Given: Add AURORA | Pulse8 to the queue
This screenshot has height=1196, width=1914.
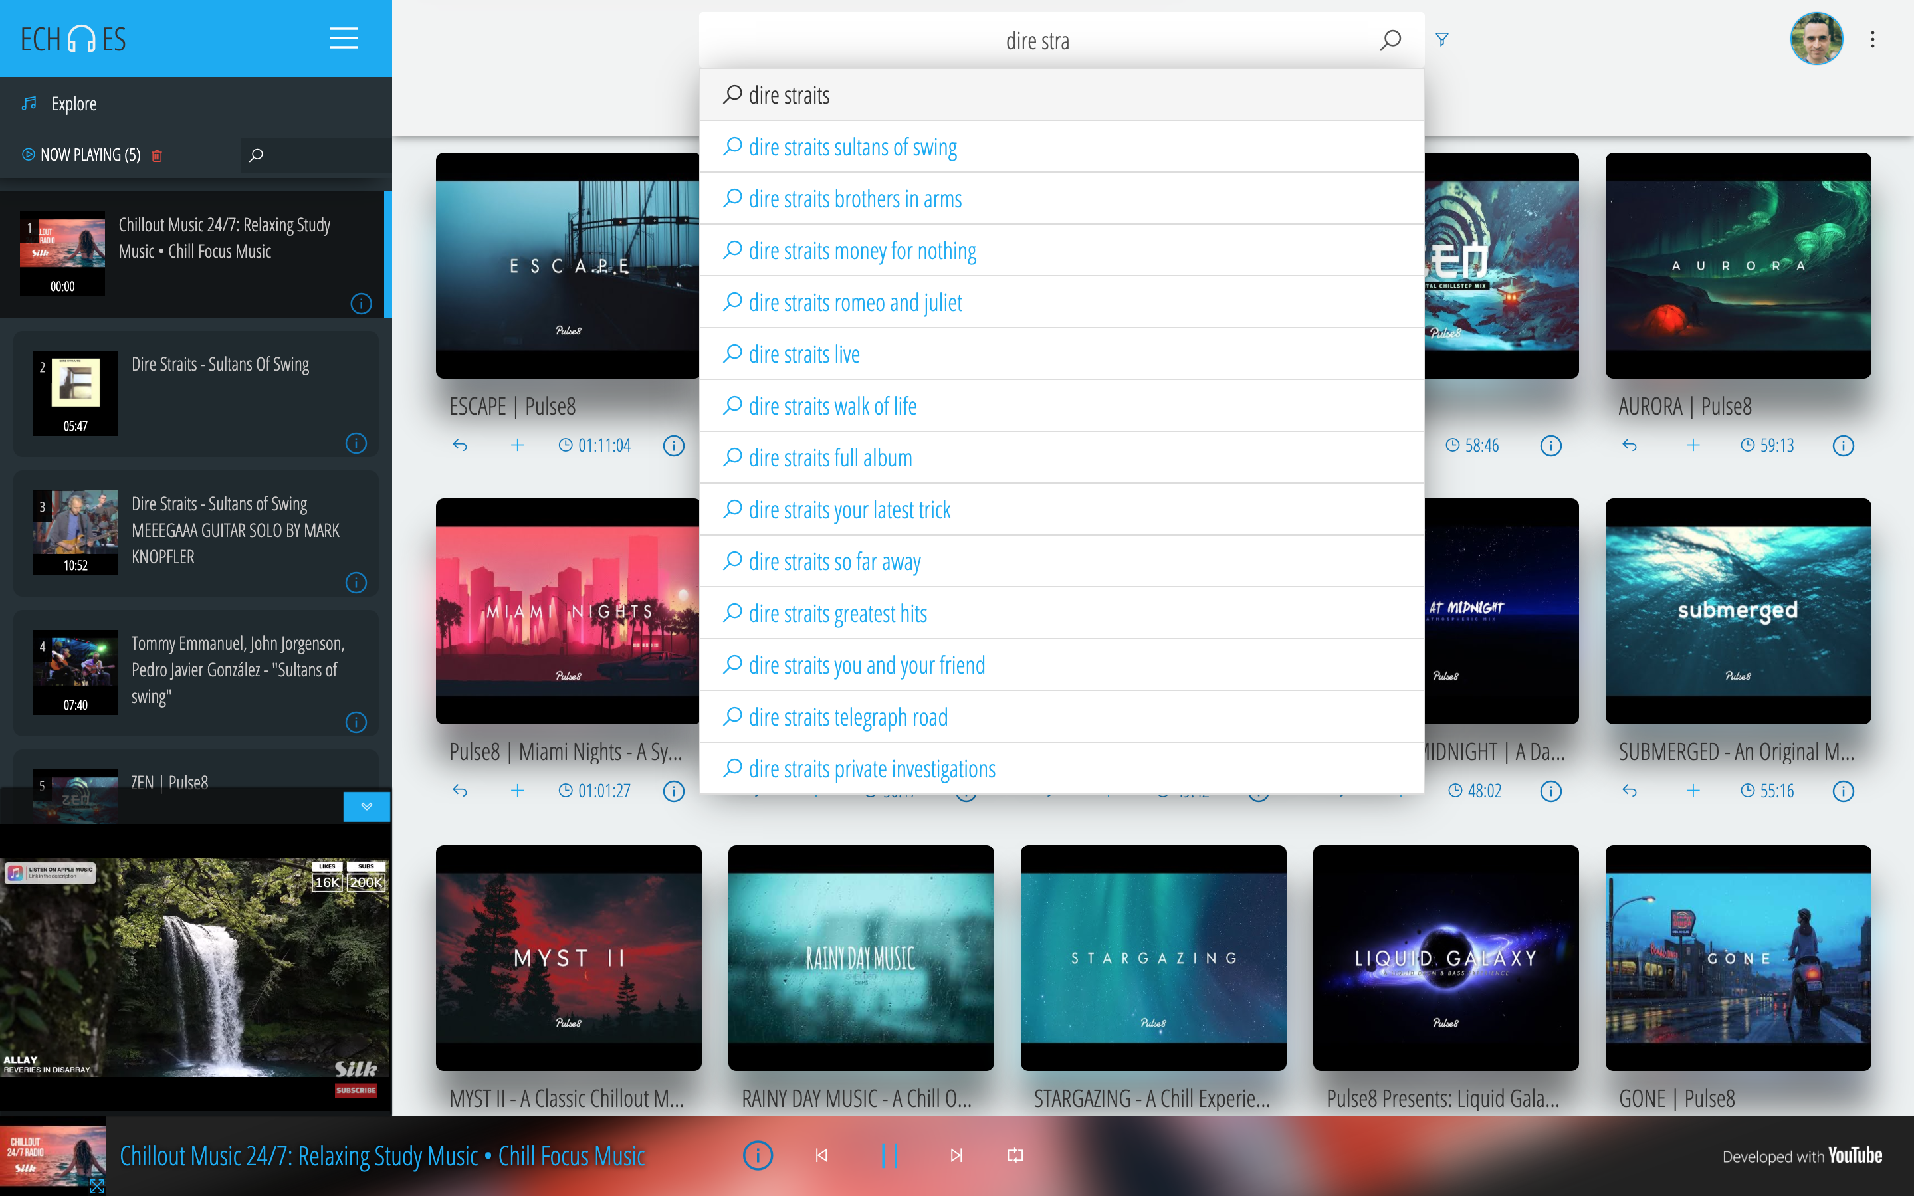Looking at the screenshot, I should click(1693, 445).
